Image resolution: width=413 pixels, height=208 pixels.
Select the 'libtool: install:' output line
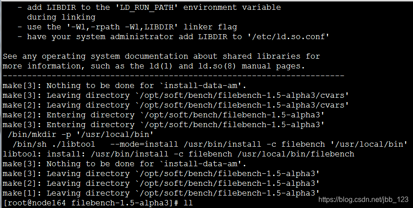tap(179, 154)
